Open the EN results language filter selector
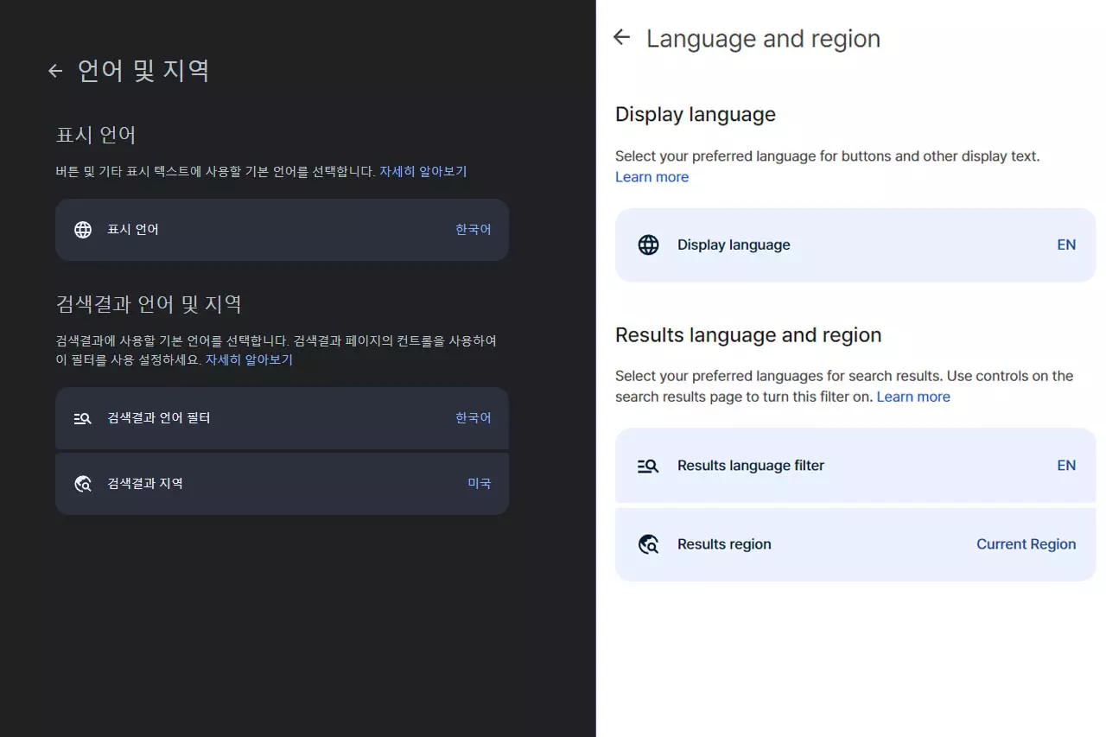 pyautogui.click(x=1066, y=465)
